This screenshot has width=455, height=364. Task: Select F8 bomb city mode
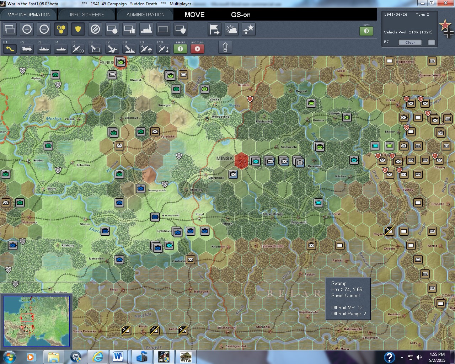point(129,49)
